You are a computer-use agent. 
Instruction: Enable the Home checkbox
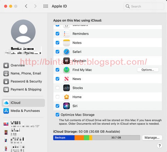pos(57,97)
